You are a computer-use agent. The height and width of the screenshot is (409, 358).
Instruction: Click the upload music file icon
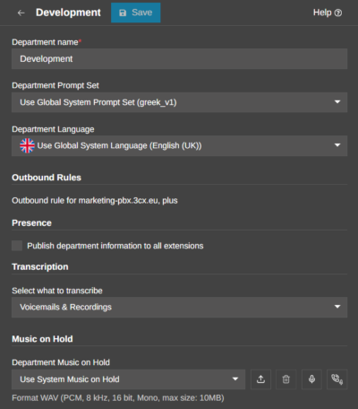(260, 379)
